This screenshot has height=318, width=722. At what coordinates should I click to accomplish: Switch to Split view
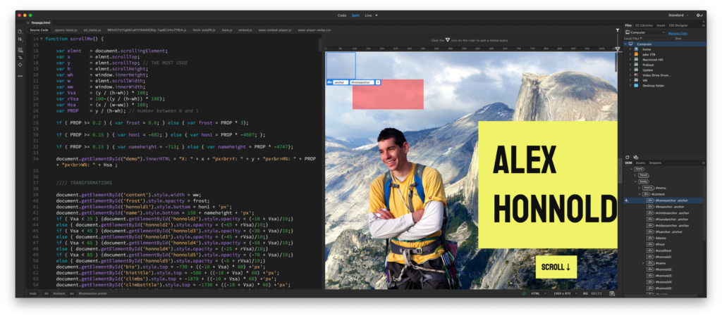(355, 15)
